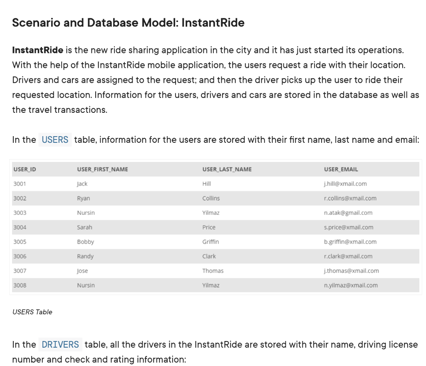Viewport: 426px width, 366px height.
Task: Select the USER_FIRST_NAME column header
Action: point(102,169)
